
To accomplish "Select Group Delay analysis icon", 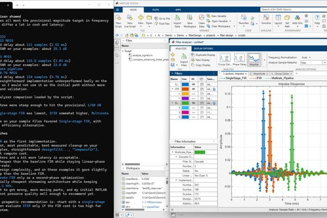I will 225,59.
